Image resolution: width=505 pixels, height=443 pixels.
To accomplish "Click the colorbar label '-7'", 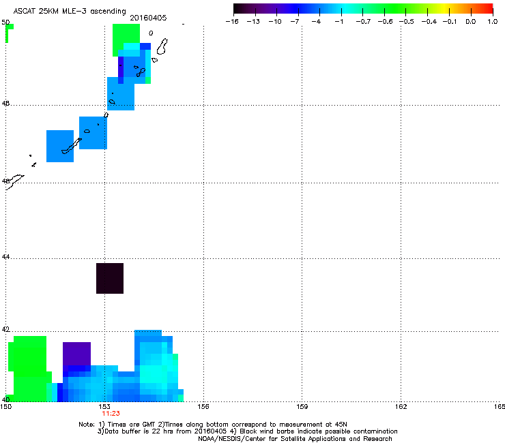I will pyautogui.click(x=295, y=22).
